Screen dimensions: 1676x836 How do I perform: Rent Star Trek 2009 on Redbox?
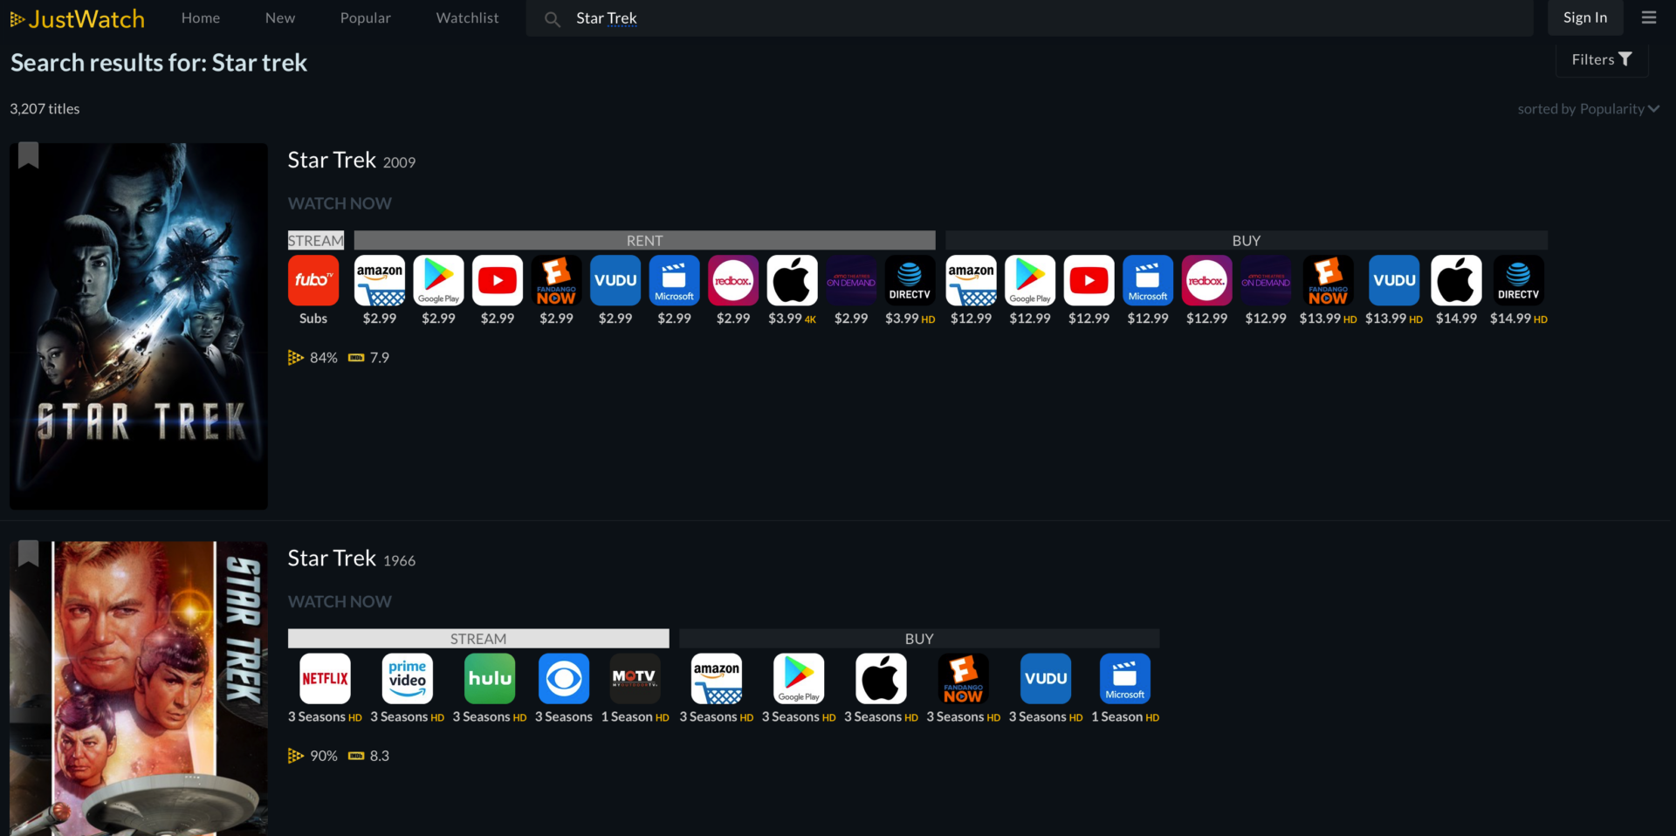[733, 280]
